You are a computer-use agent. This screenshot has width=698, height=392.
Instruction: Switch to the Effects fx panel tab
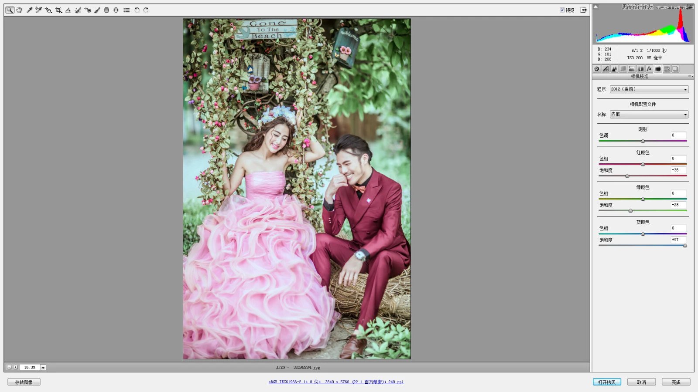[649, 69]
